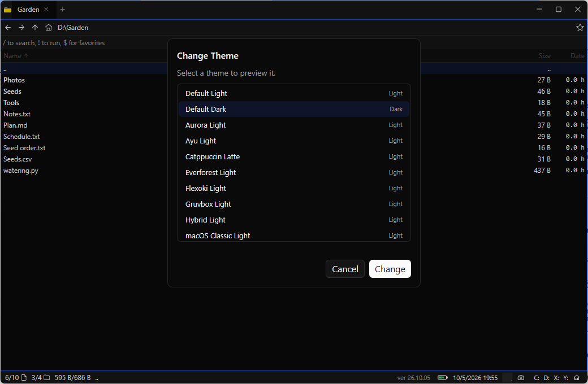
Task: Sort by the Size column header
Action: (x=544, y=56)
